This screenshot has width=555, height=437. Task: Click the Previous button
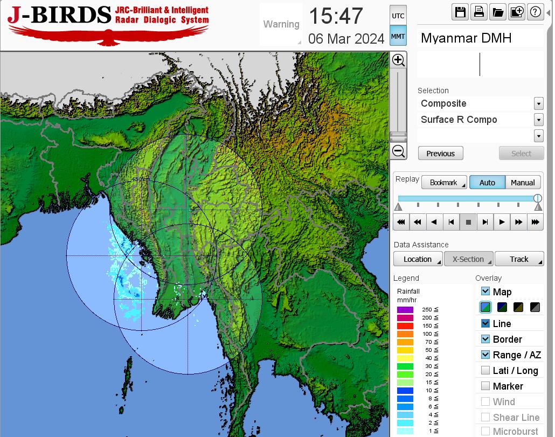(x=440, y=154)
